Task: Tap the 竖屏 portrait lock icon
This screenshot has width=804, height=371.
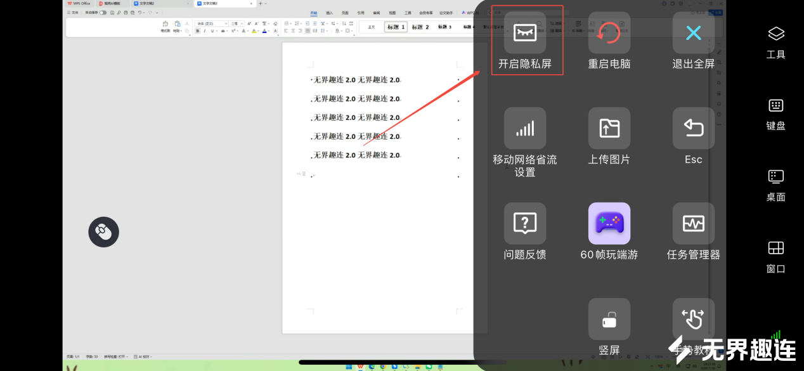Action: coord(609,319)
